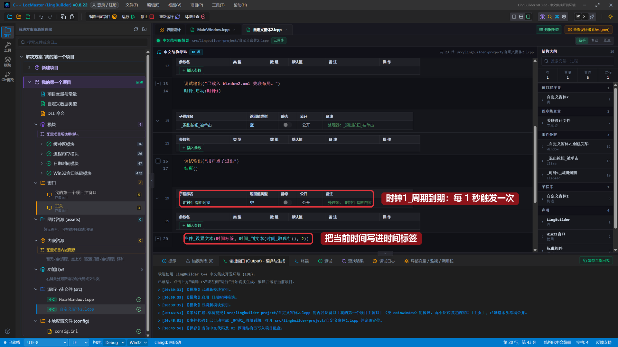The image size is (618, 347).
Task: Open the 模块 sidebar panel
Action: pos(8,62)
